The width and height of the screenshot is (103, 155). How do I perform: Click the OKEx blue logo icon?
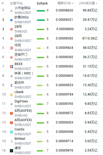(11, 20)
